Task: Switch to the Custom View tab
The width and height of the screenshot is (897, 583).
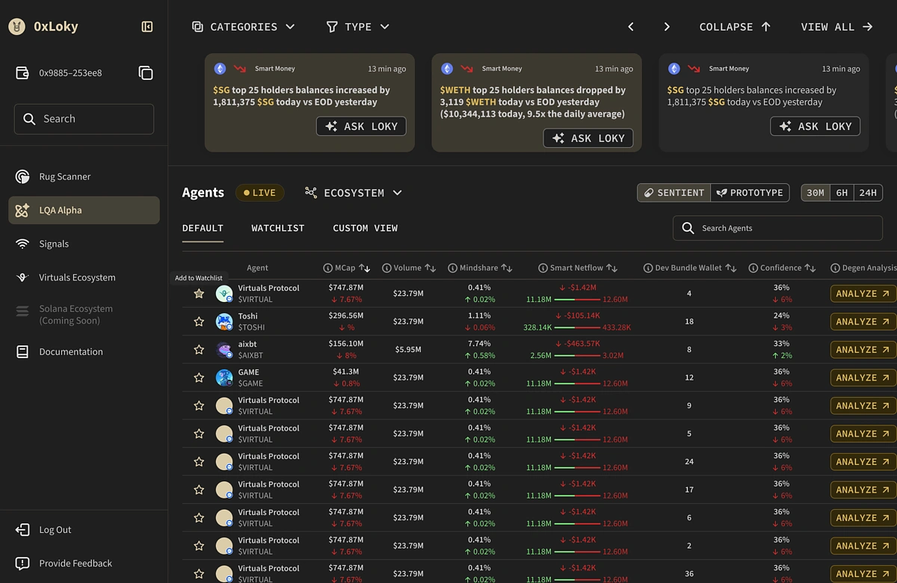Action: coord(365,228)
